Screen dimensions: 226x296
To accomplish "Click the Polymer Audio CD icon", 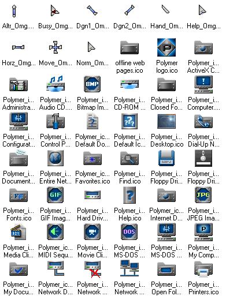I will 55,84.
